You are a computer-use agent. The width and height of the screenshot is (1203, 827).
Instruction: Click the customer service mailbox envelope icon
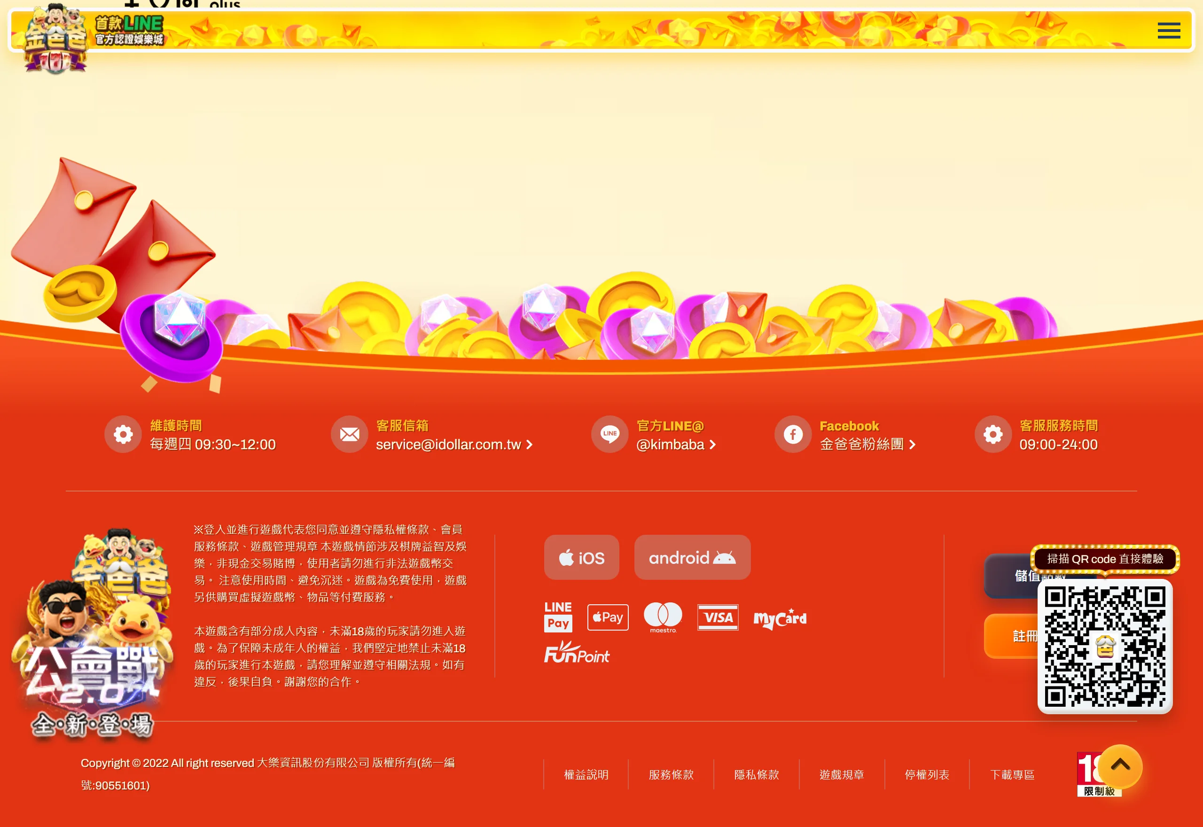point(349,434)
